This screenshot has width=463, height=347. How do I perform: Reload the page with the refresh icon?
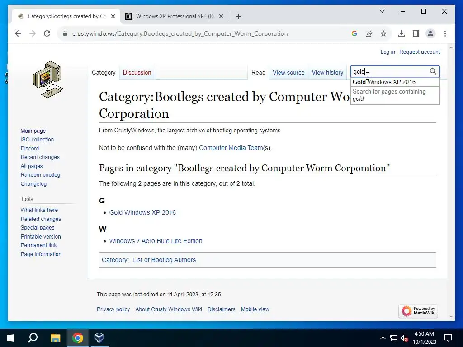(x=47, y=33)
